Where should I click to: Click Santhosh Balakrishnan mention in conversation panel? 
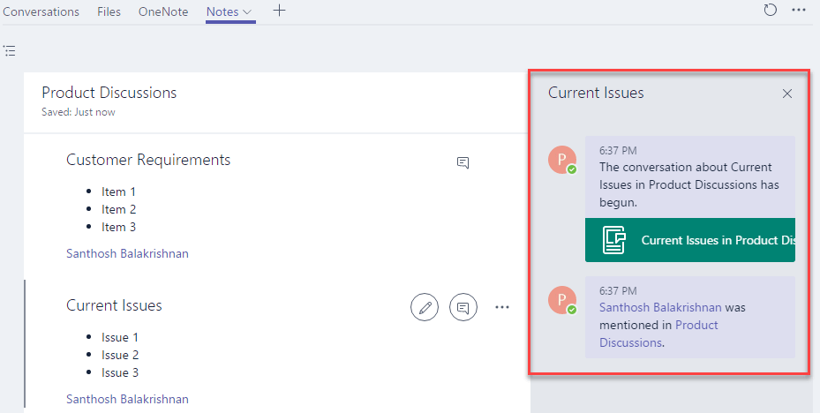click(660, 307)
